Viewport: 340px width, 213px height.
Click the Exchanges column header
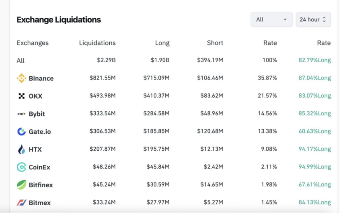tap(33, 43)
